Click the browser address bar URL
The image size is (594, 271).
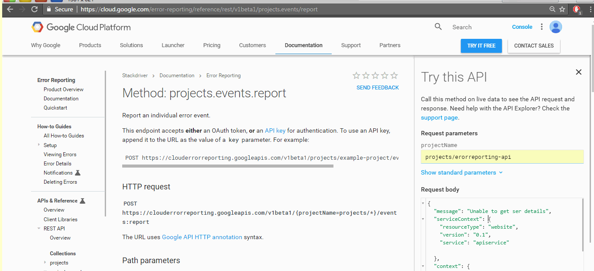pos(199,9)
